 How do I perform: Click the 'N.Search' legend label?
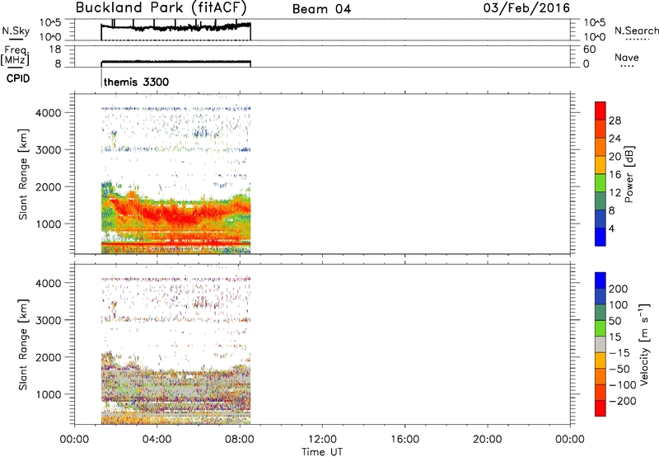tap(637, 31)
